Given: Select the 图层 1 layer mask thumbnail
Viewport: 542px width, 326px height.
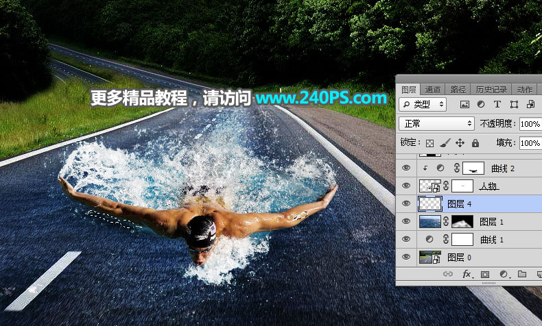Looking at the screenshot, I should 462,221.
